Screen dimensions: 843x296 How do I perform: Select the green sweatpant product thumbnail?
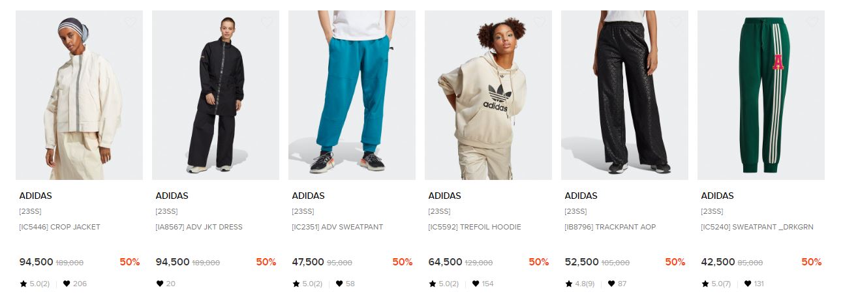pos(761,95)
